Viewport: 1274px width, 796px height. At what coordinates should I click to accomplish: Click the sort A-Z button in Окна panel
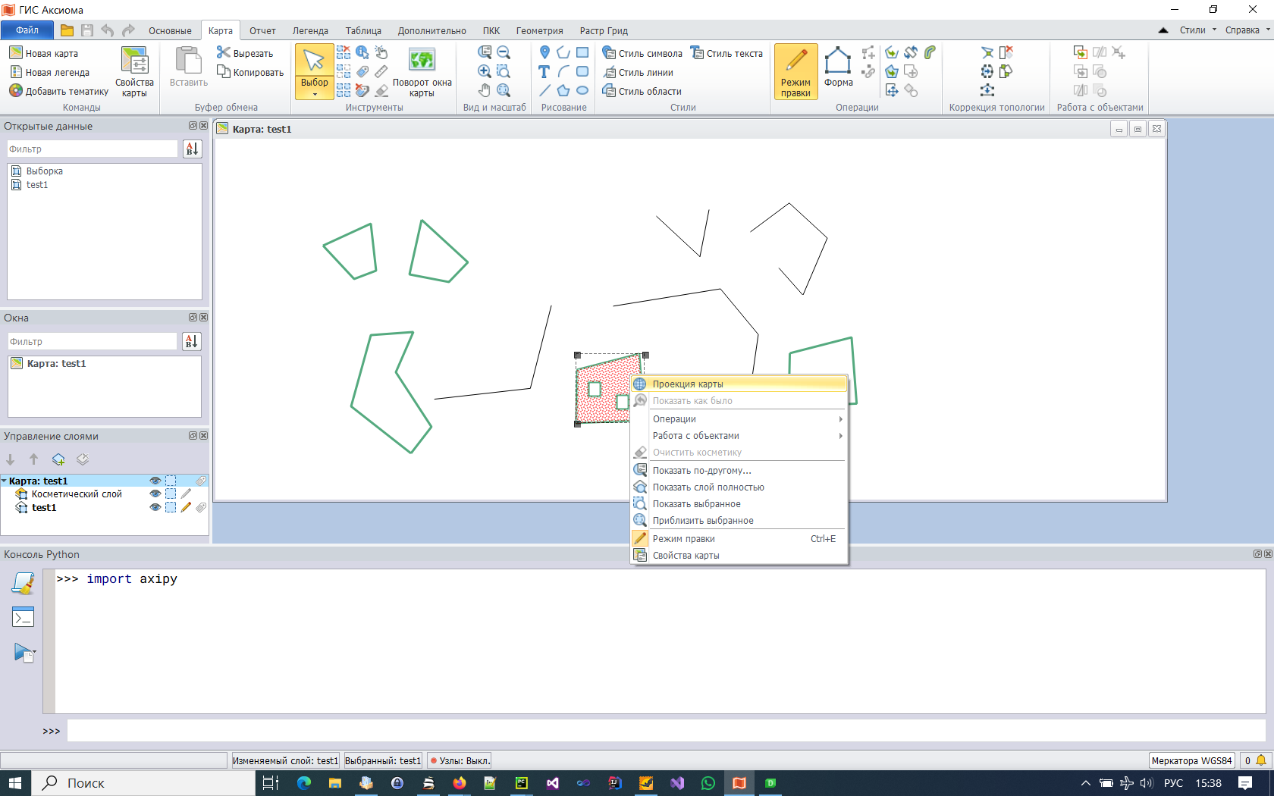pos(192,341)
